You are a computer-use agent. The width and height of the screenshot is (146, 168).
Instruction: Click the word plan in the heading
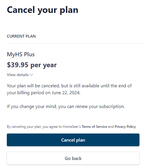tap(69, 10)
